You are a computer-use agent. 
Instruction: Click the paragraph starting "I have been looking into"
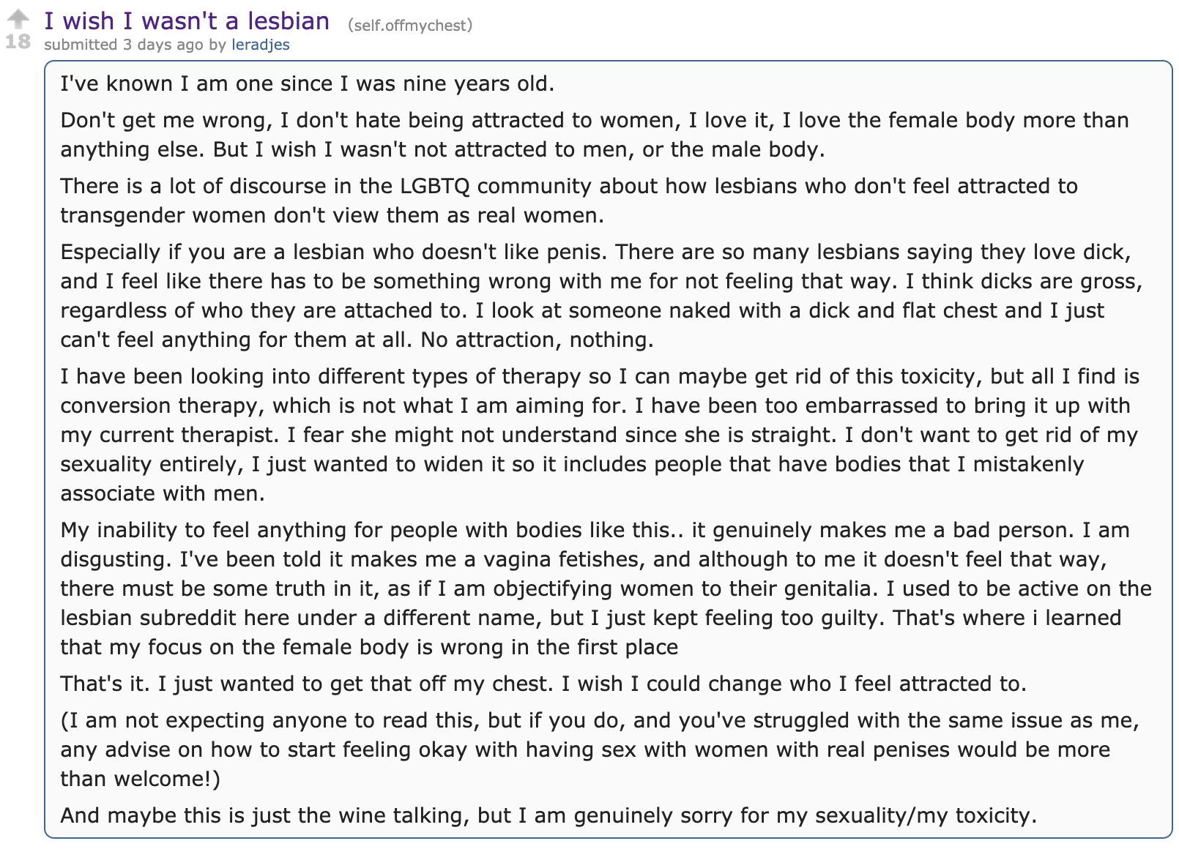click(600, 435)
